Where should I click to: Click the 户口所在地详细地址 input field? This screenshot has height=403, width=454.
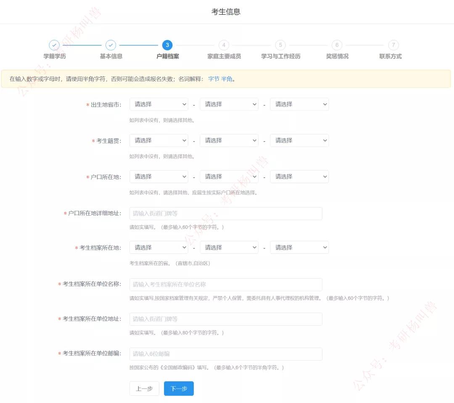pos(226,213)
